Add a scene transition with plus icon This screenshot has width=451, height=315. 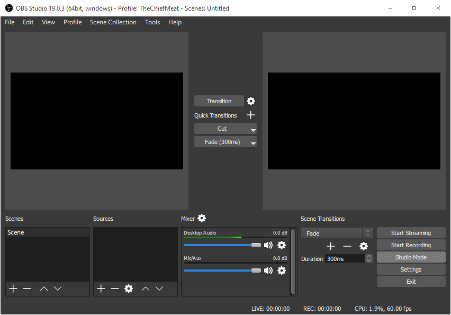click(x=331, y=246)
